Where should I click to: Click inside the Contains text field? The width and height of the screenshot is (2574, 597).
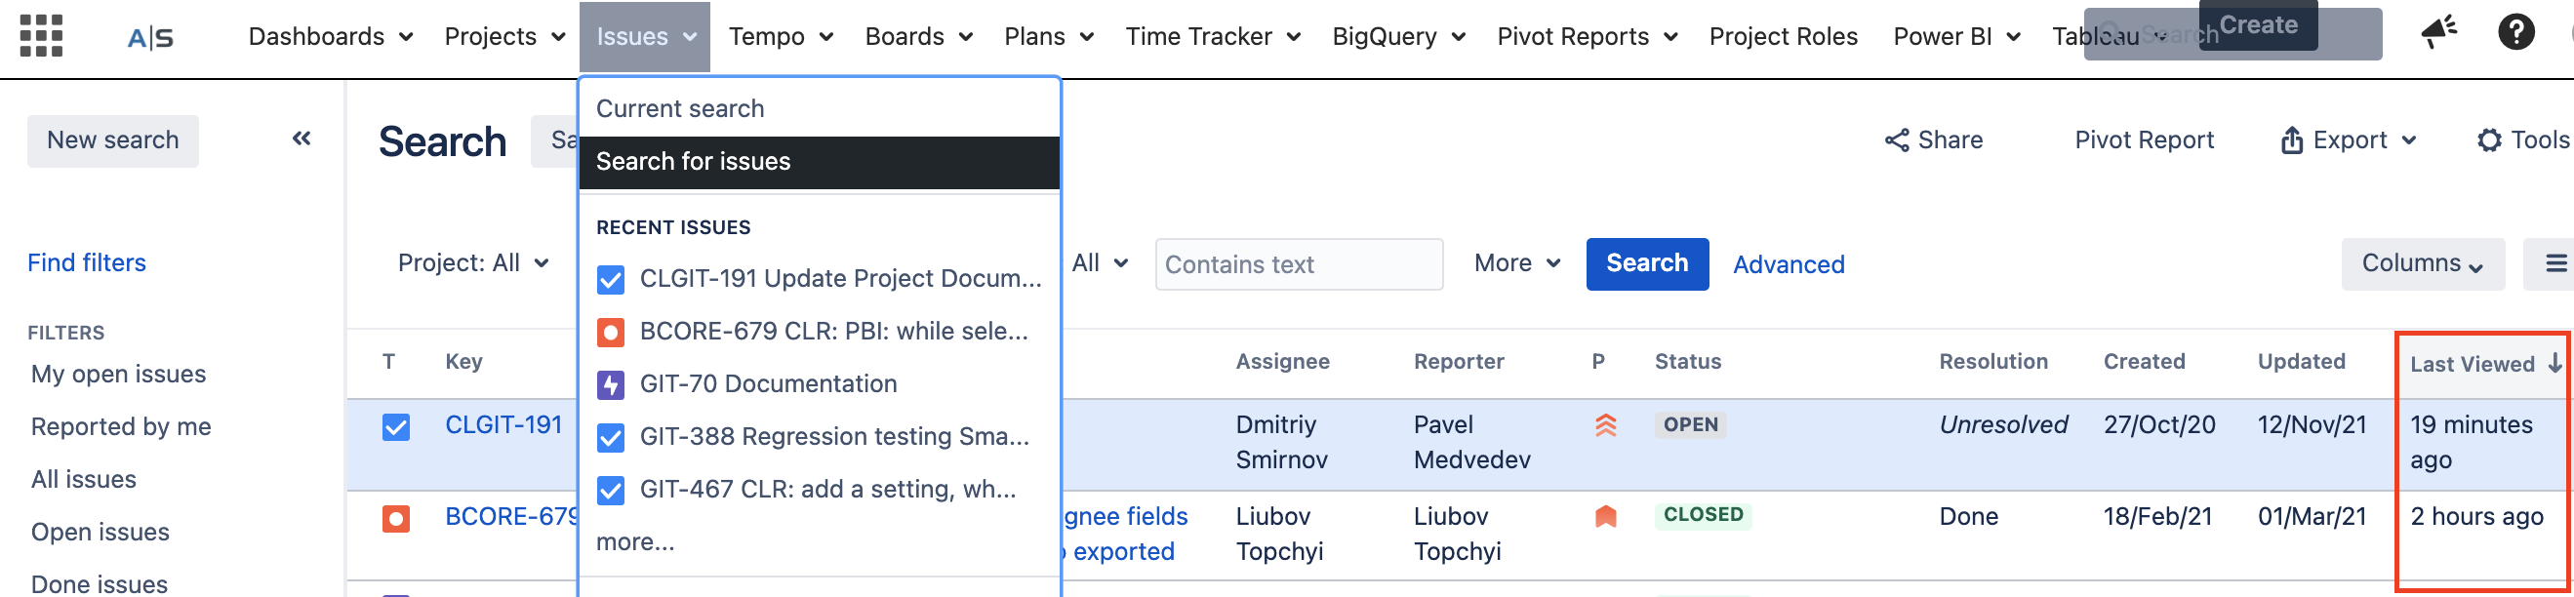pos(1298,263)
